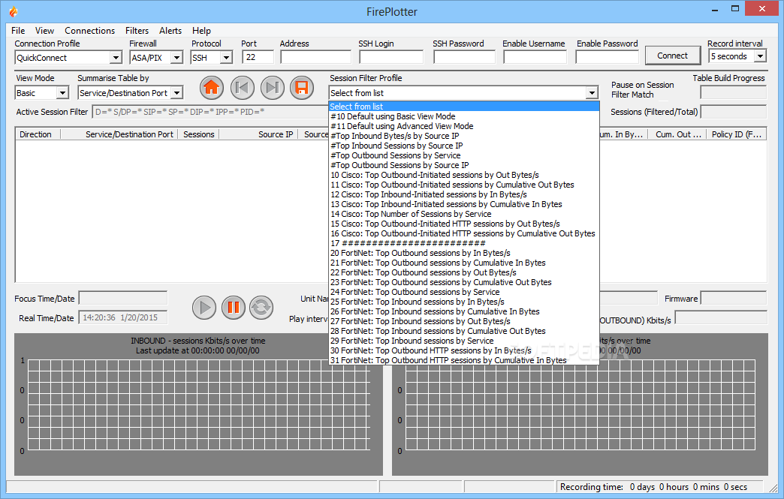This screenshot has height=499, width=784.
Task: Select '15 Cisco: Top Outbound-Initiated HTTP sessions by Out Bytes/s'
Action: (x=464, y=224)
